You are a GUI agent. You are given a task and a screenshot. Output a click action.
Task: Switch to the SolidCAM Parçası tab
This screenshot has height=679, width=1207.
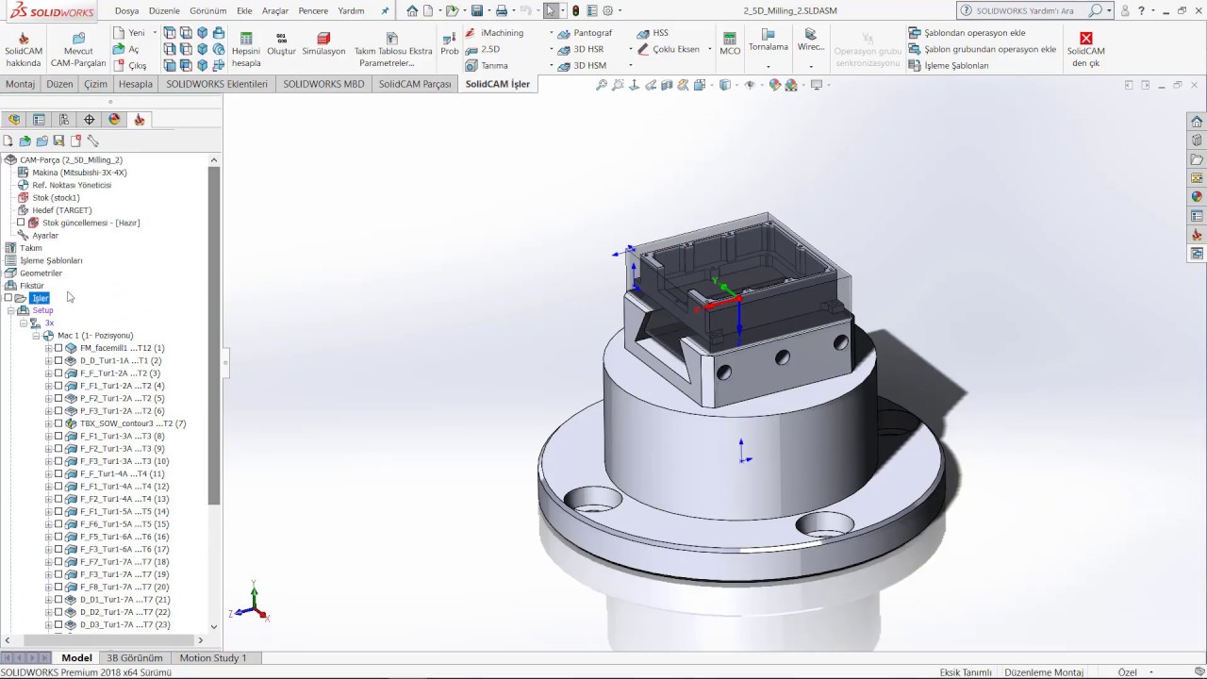pos(415,84)
